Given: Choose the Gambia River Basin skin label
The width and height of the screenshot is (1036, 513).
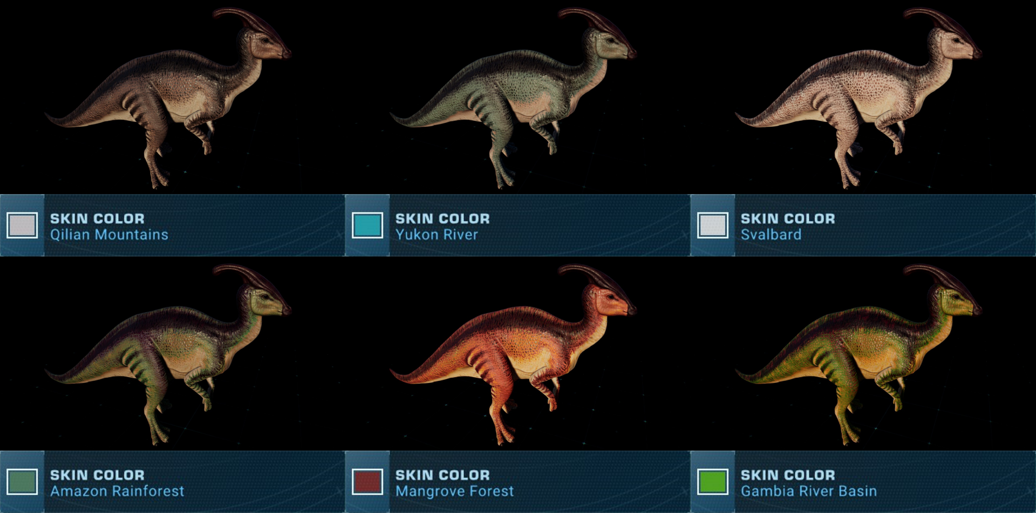Looking at the screenshot, I should [x=809, y=491].
